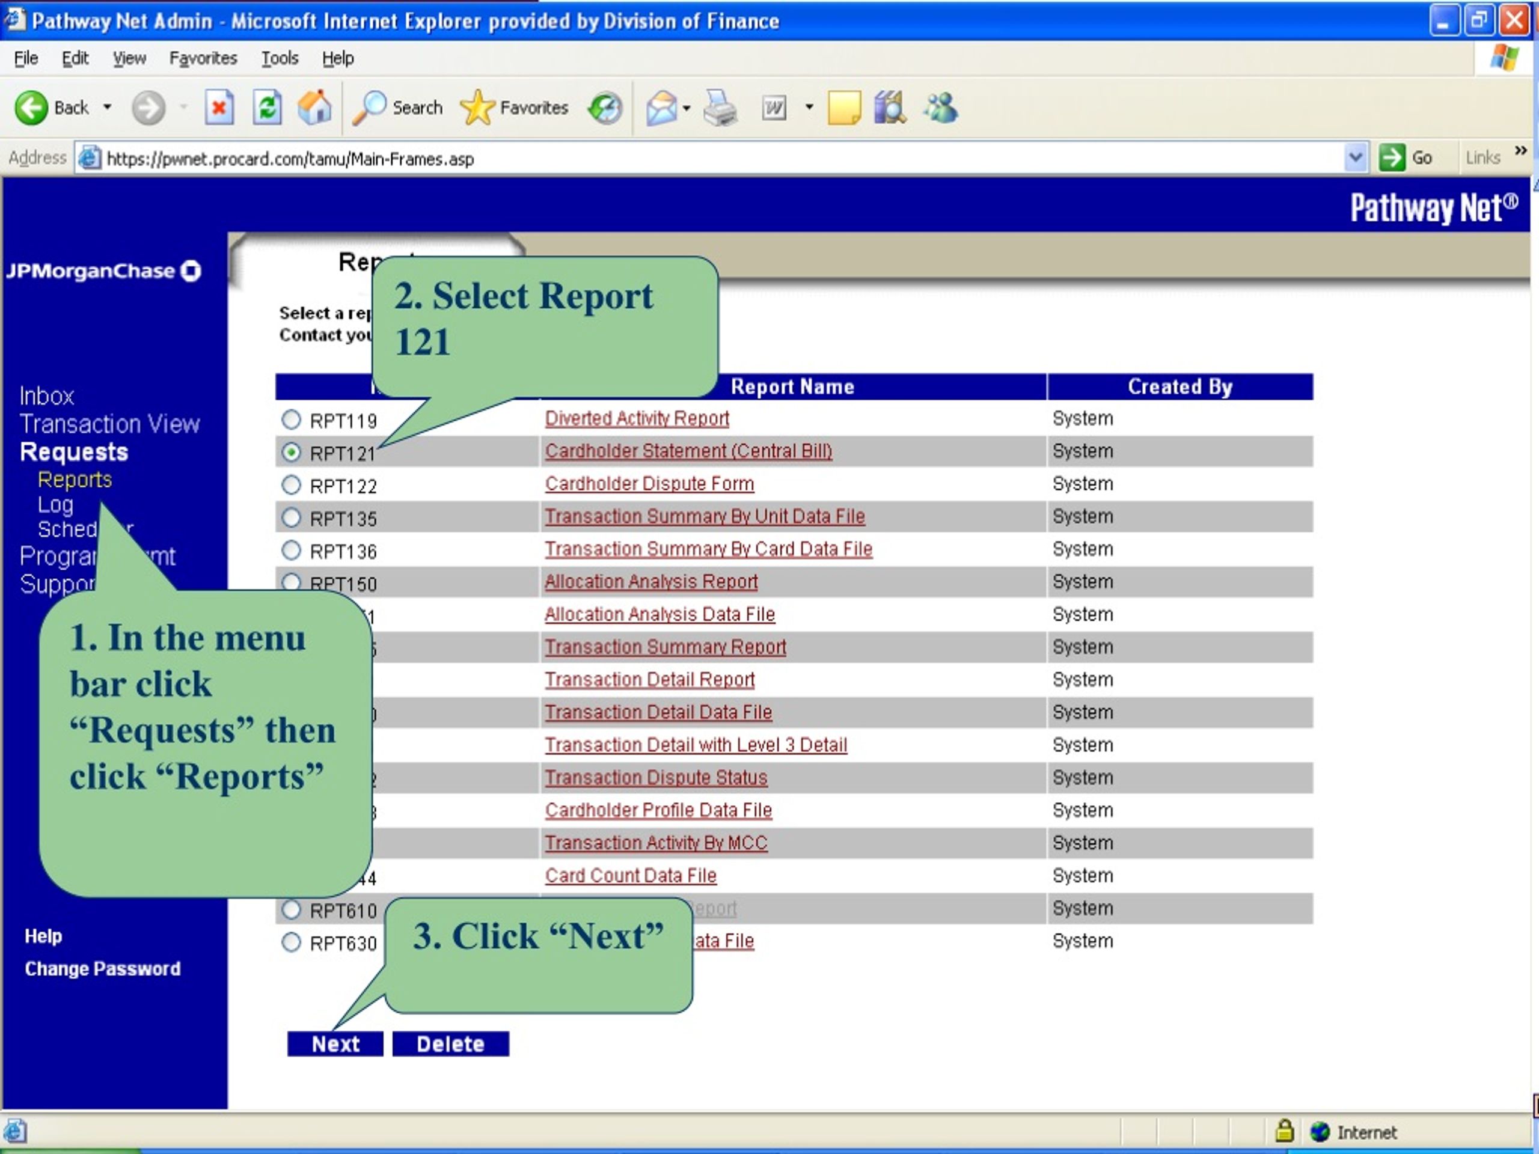Screen dimensions: 1539x1154
Task: Open Cardholder Dispute Form link
Action: 649,483
